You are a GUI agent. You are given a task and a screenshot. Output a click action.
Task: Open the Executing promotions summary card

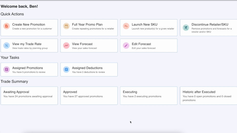click(x=149, y=96)
